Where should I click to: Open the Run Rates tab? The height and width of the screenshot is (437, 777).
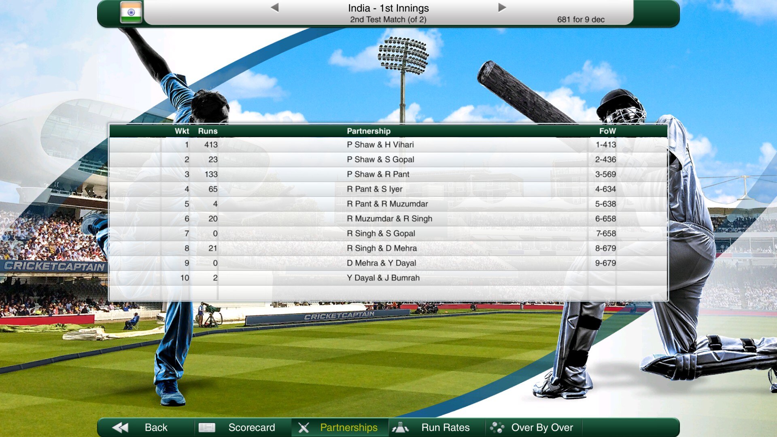tap(437, 427)
